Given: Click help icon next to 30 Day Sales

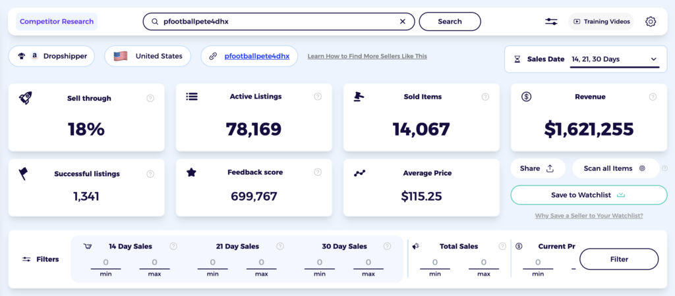Looking at the screenshot, I should pos(388,246).
